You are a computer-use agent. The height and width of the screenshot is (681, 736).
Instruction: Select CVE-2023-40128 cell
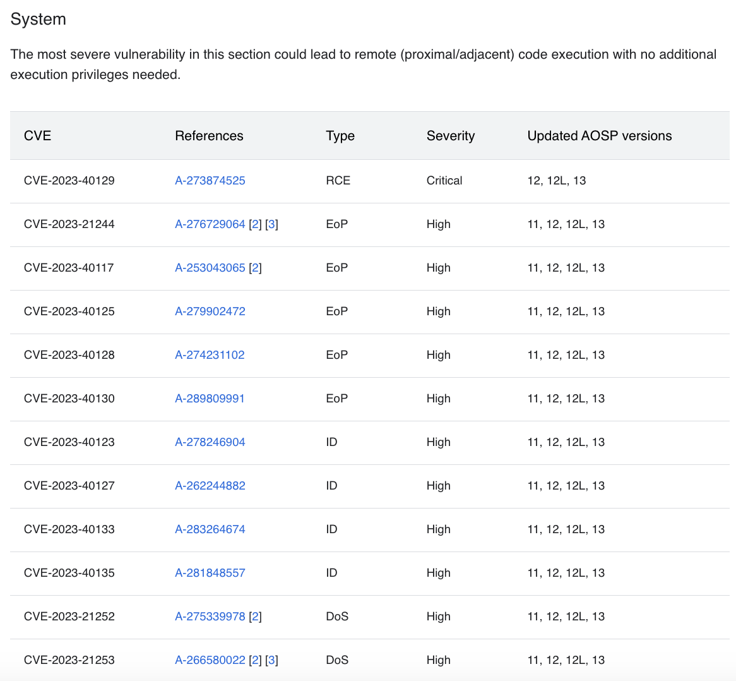(x=69, y=355)
